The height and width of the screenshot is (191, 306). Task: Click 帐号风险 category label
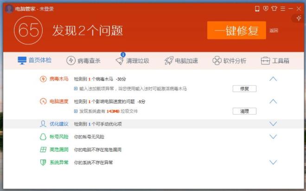(x=59, y=137)
